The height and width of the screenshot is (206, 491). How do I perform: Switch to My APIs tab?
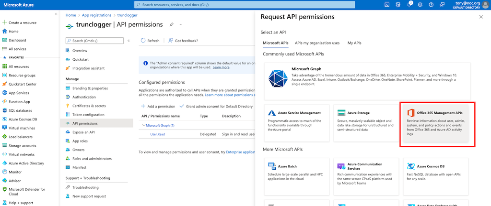tap(354, 43)
